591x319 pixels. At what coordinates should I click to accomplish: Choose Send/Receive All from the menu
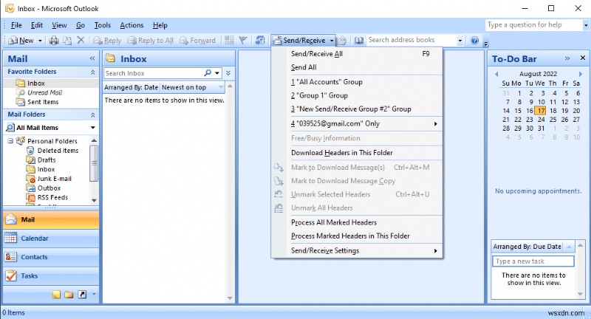pyautogui.click(x=357, y=54)
